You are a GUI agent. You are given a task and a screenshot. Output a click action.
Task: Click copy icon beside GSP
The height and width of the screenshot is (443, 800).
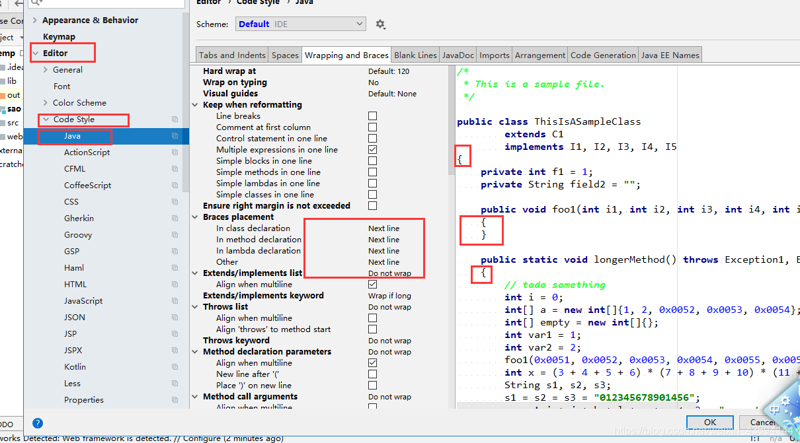pyautogui.click(x=175, y=252)
